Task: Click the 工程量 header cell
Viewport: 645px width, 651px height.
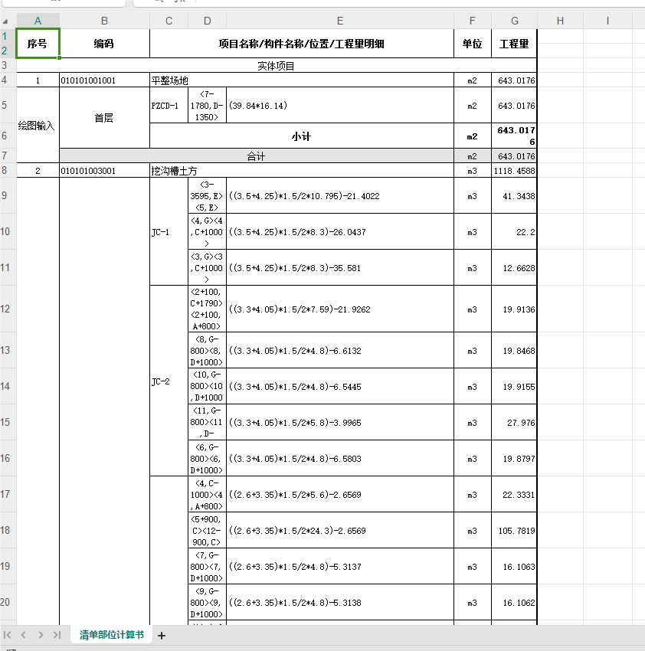Action: pyautogui.click(x=514, y=43)
